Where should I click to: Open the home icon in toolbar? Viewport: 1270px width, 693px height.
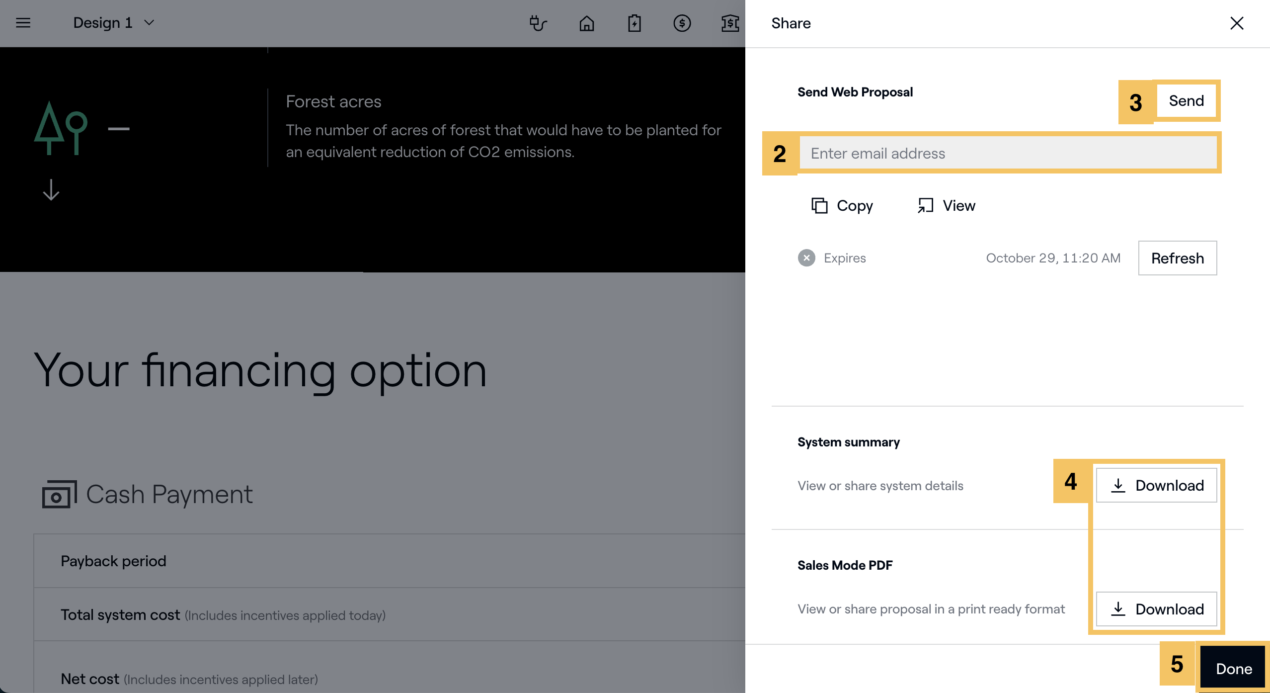click(x=586, y=23)
